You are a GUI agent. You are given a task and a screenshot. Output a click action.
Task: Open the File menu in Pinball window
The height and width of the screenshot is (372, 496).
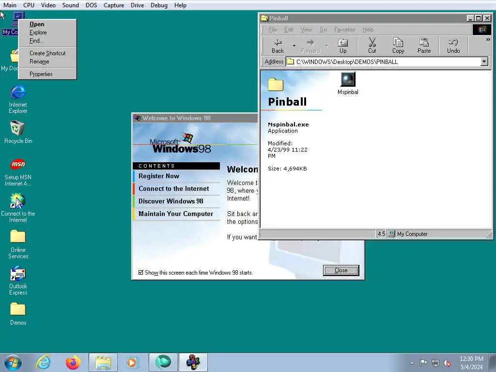pos(272,30)
